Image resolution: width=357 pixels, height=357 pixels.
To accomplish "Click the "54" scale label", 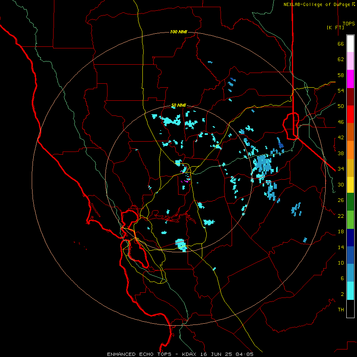I will click(x=341, y=90).
